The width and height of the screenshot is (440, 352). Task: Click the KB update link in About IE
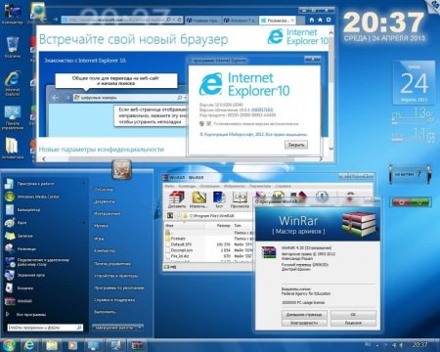pos(263,110)
